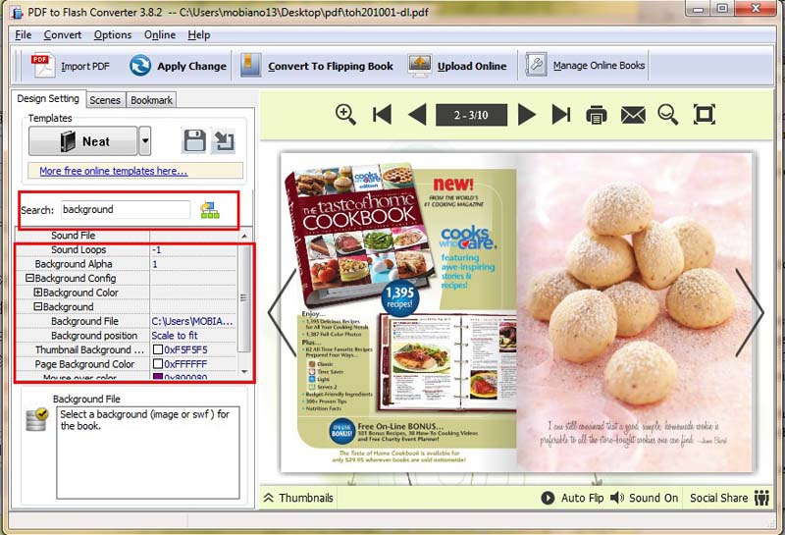
Task: Save the template with floppy disk icon
Action: pos(194,140)
